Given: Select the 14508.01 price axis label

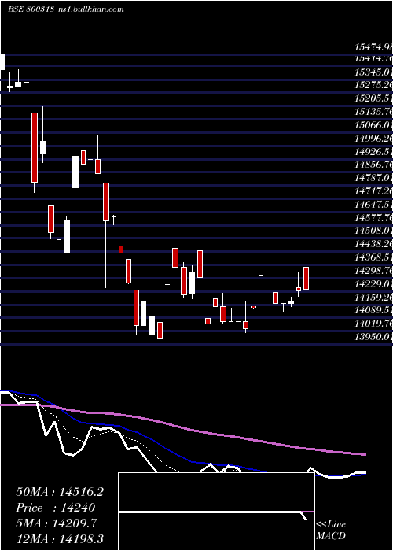Looking at the screenshot, I should pyautogui.click(x=373, y=231).
